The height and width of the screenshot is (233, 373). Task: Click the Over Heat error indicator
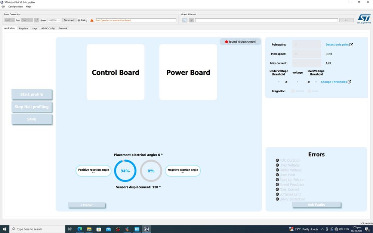[x=277, y=175]
